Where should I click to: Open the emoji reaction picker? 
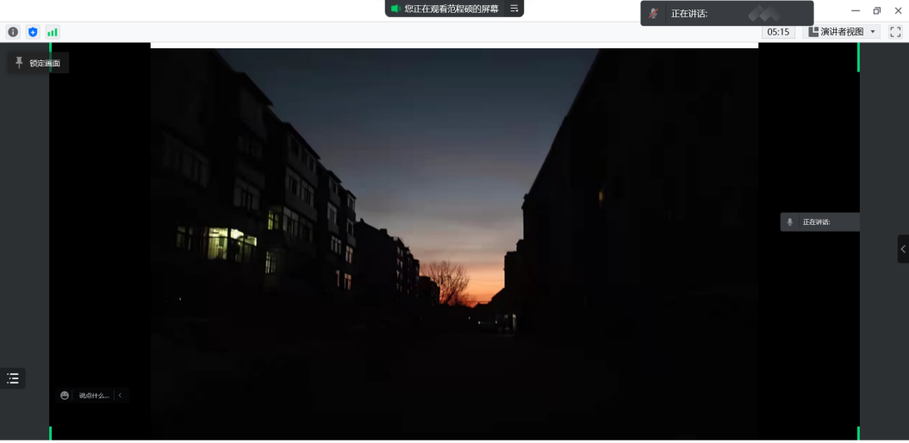[65, 396]
